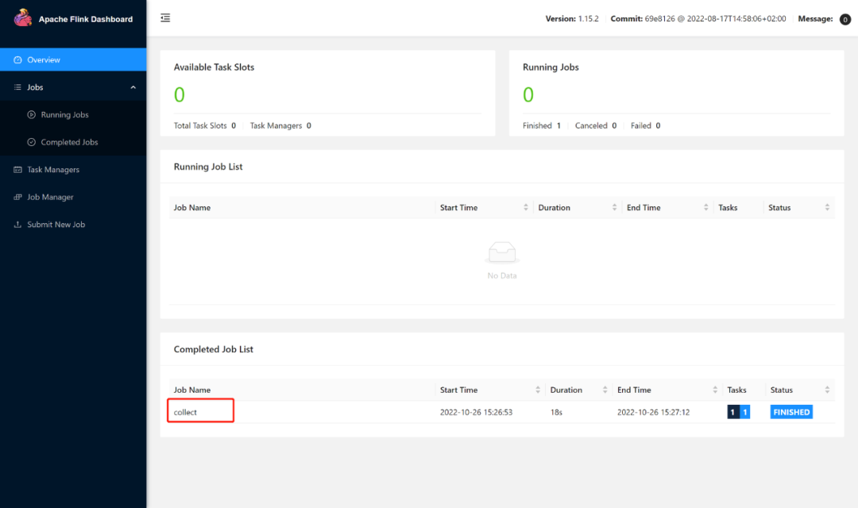Click the Apache Flink Dashboard title
Viewport: 858px width, 508px height.
pos(85,19)
